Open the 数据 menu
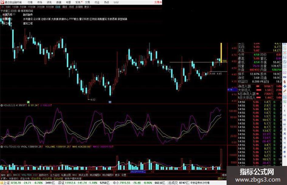The image size is (287, 185). pyautogui.click(x=59, y=2)
